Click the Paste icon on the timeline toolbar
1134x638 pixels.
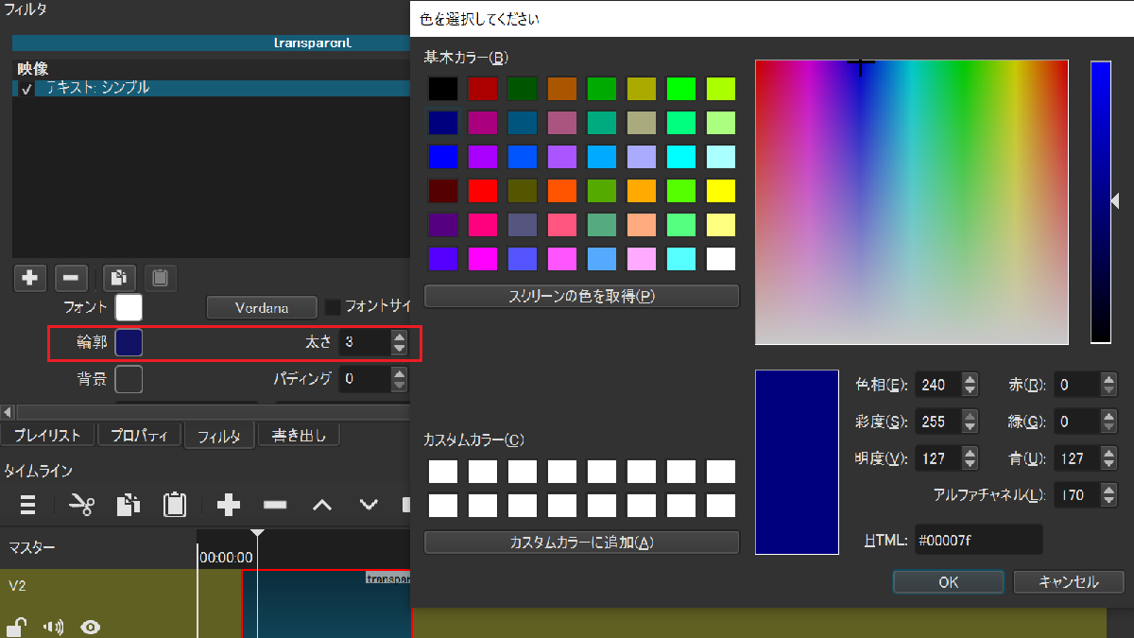[176, 505]
